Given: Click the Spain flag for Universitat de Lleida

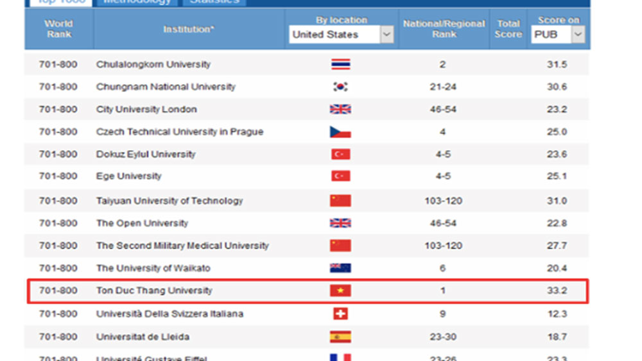Looking at the screenshot, I should coord(340,337).
